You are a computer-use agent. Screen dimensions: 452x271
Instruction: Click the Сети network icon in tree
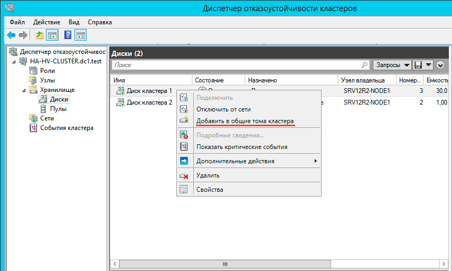33,118
